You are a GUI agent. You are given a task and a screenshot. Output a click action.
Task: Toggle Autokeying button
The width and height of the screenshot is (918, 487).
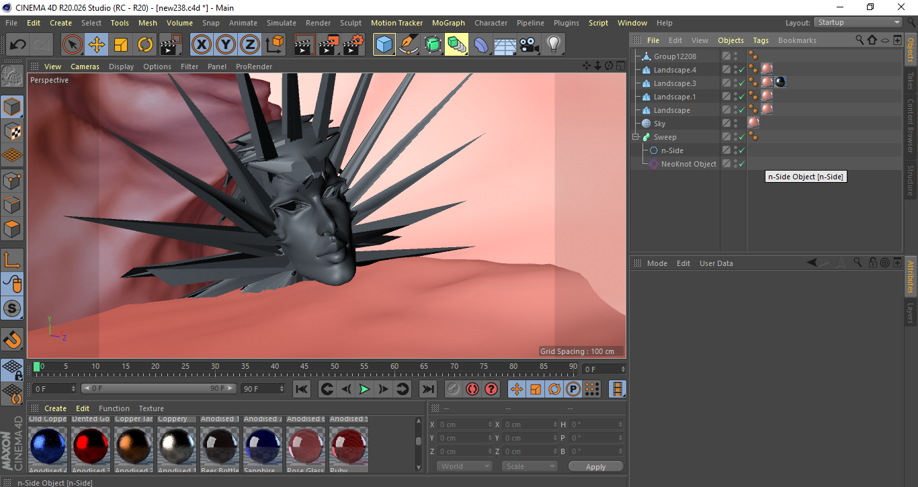[472, 389]
